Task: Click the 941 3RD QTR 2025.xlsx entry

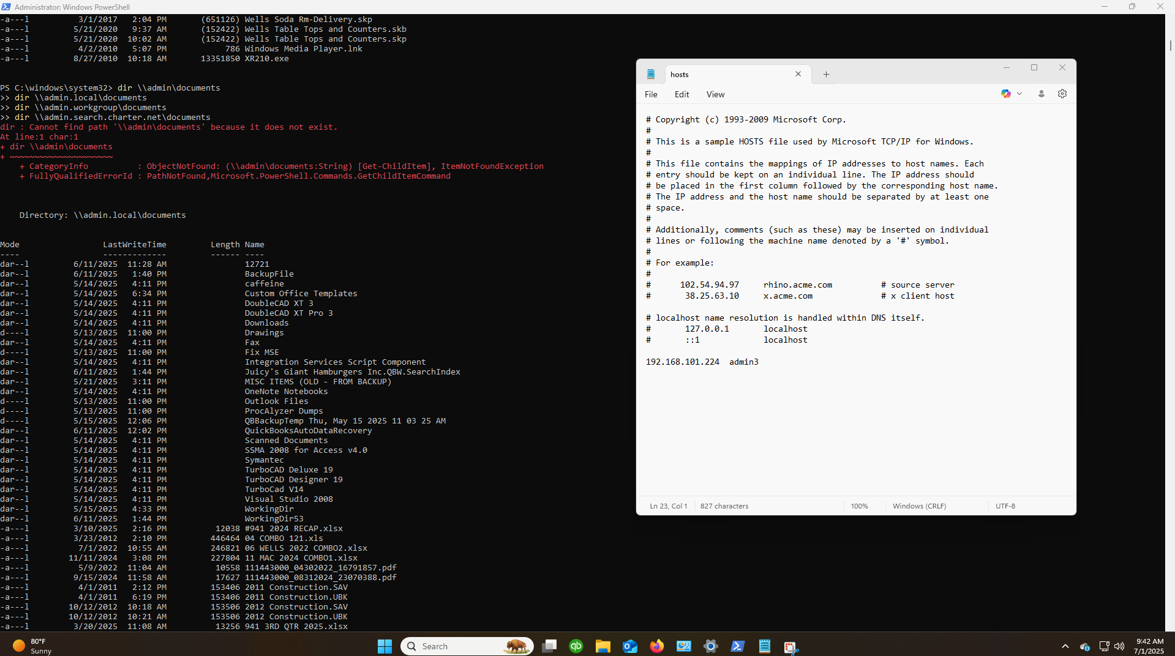Action: pyautogui.click(x=296, y=626)
